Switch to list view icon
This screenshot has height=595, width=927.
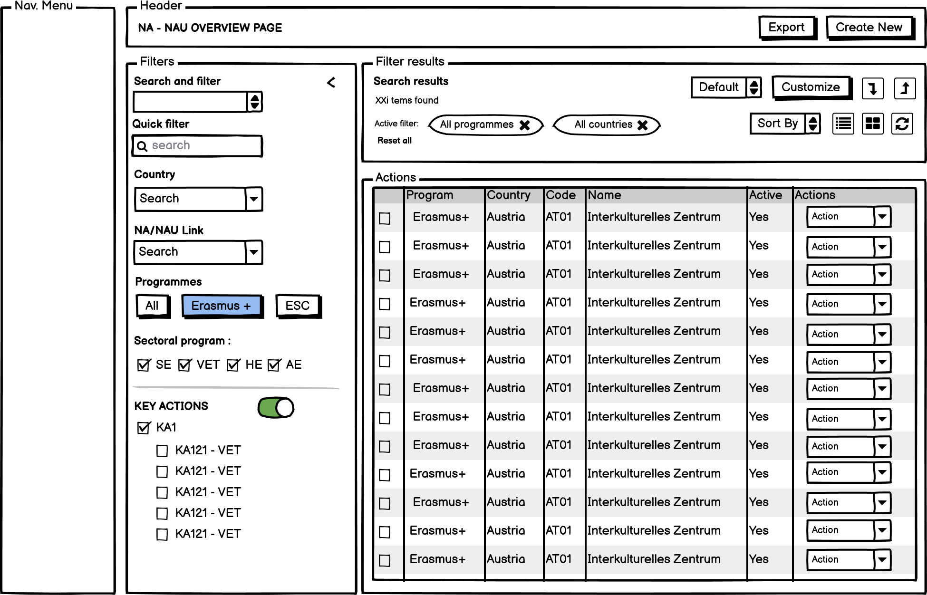pyautogui.click(x=843, y=124)
